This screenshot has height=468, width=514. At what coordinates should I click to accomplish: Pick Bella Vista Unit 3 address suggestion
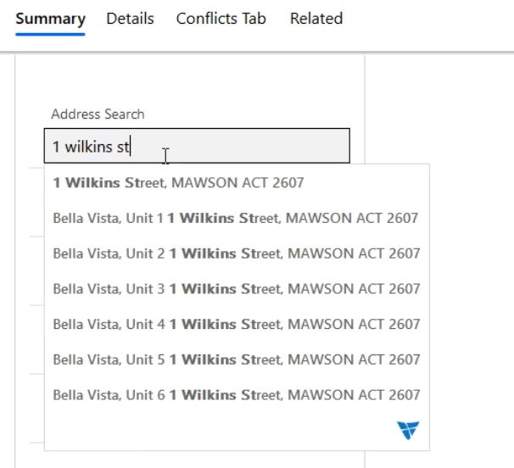237,289
